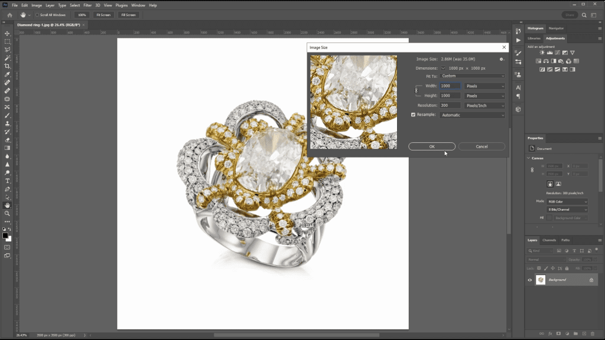Screen dimensions: 605x340
Task: Select the Lasso tool
Action: 7,50
